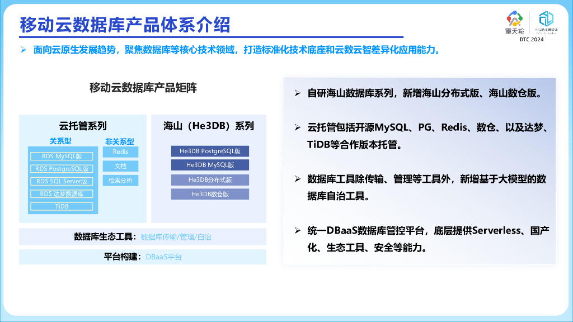Click the bullet arrow before 统一DBaaS数据库管控平台
The height and width of the screenshot is (322, 573).
point(298,230)
